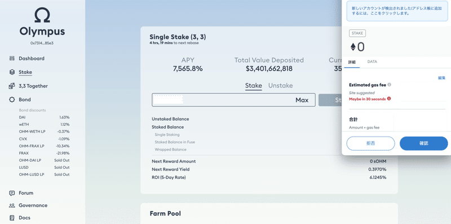The width and height of the screenshot is (451, 224).
Task: Open Forum via speech bubble icon
Action: point(12,193)
